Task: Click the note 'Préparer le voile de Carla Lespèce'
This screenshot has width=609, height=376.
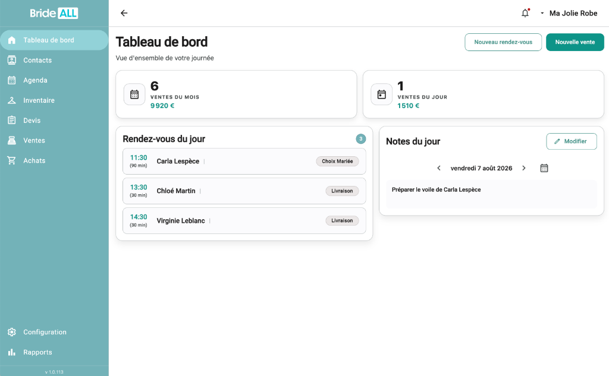Action: click(436, 189)
